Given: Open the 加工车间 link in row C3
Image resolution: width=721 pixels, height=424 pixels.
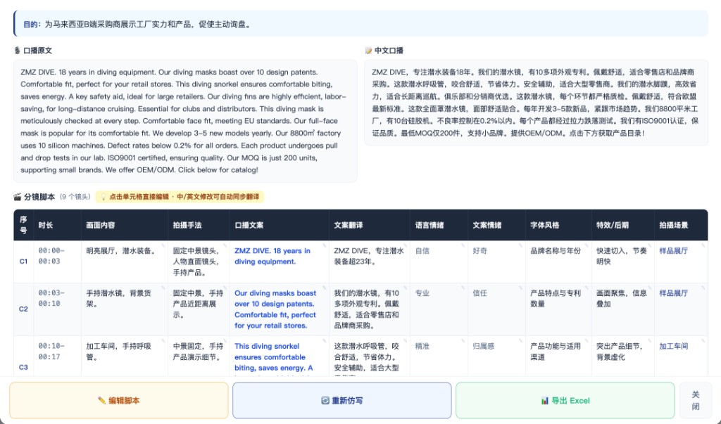Looking at the screenshot, I should 673,347.
